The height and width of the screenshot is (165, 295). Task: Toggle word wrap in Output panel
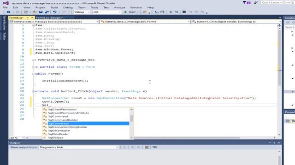coord(154,147)
